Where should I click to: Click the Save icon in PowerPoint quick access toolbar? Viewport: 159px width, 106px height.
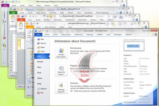pos(22,16)
